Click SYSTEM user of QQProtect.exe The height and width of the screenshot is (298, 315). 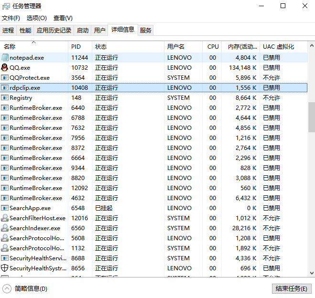178,78
